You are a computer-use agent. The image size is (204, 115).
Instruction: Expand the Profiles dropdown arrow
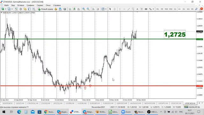[12, 9]
